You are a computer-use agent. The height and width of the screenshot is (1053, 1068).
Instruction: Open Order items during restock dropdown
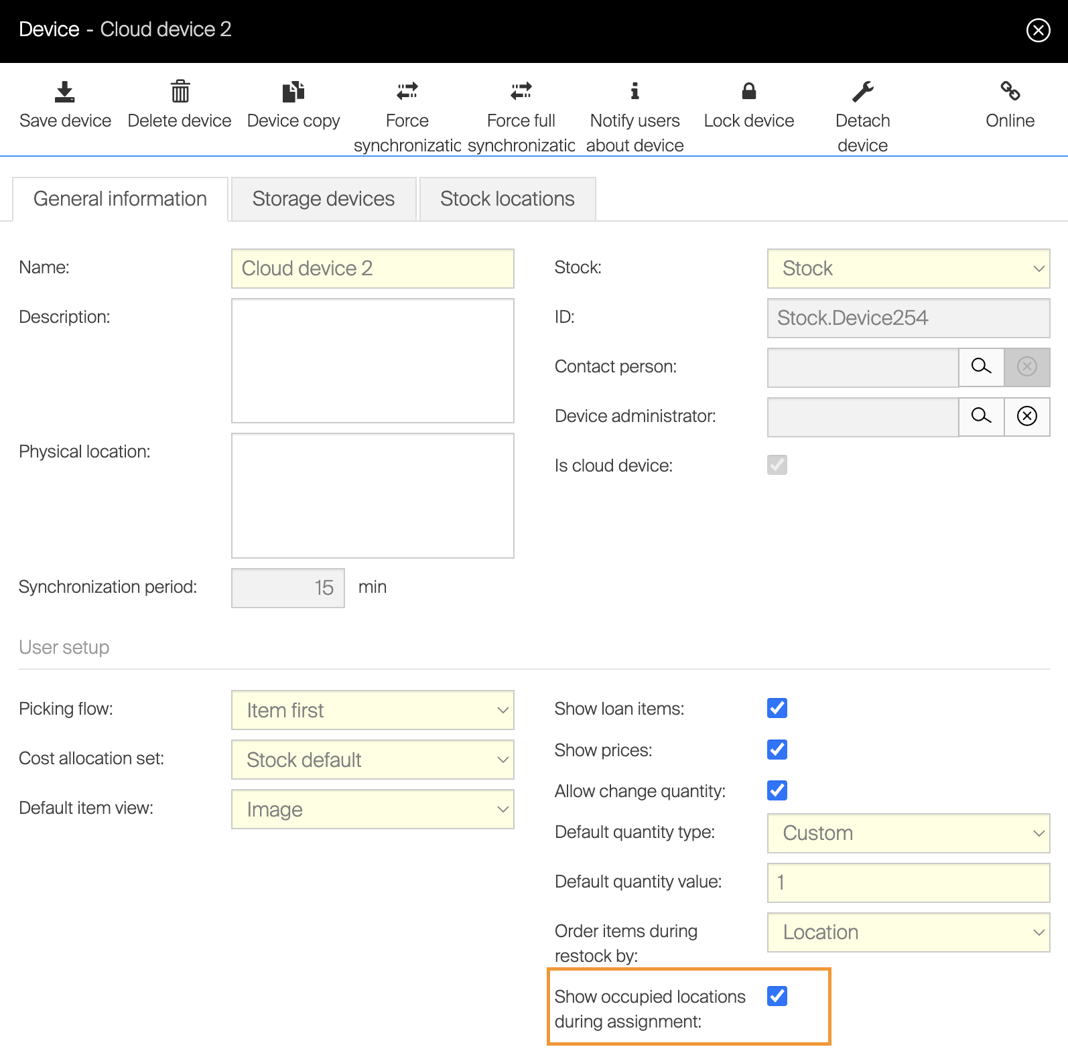point(908,932)
